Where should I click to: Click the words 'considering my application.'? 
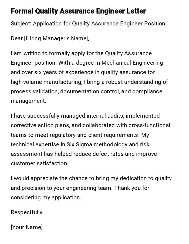(46, 197)
